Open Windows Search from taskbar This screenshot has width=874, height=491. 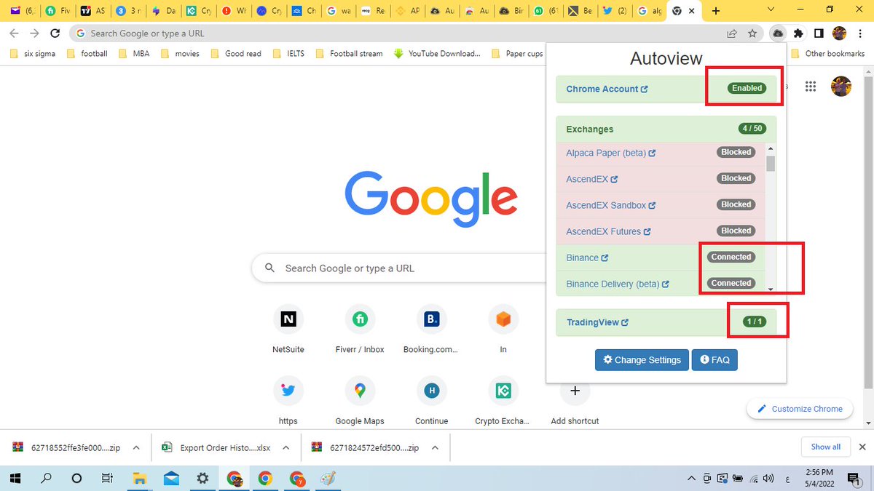pos(46,478)
